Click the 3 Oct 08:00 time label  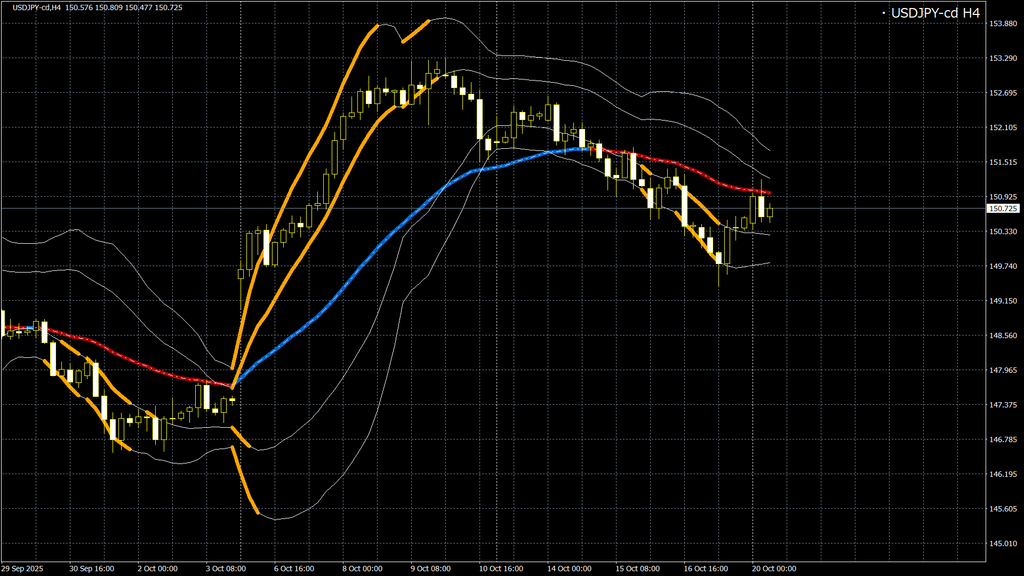[226, 569]
